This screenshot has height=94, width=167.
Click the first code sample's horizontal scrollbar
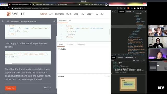[27, 38]
